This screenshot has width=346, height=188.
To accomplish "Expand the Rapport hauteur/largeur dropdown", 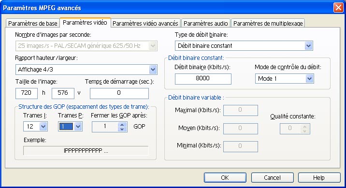I will (x=153, y=70).
